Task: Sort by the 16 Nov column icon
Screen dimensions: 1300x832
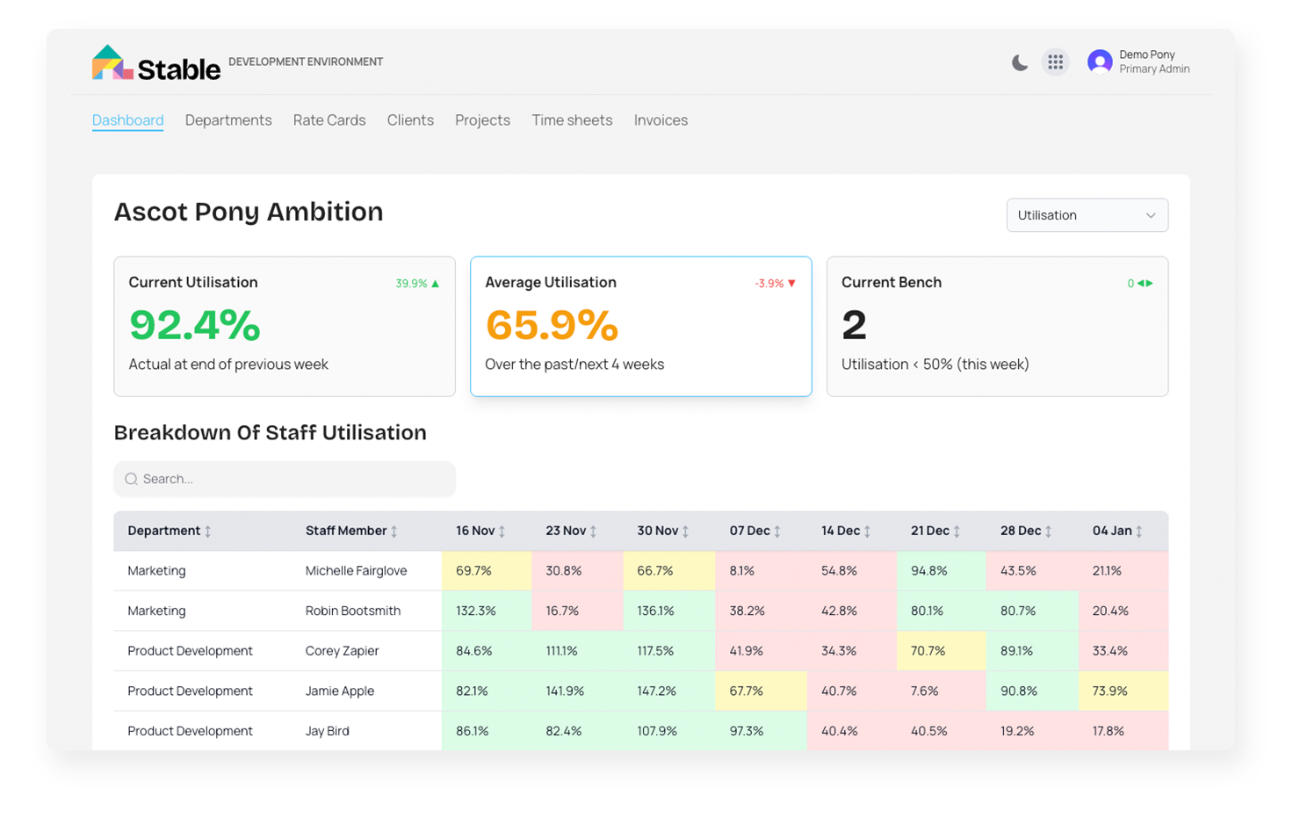Action: [502, 532]
